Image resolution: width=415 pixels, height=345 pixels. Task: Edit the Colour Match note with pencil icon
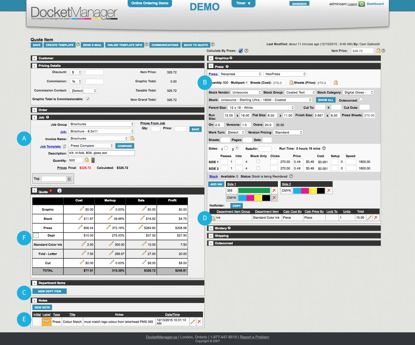(x=193, y=322)
